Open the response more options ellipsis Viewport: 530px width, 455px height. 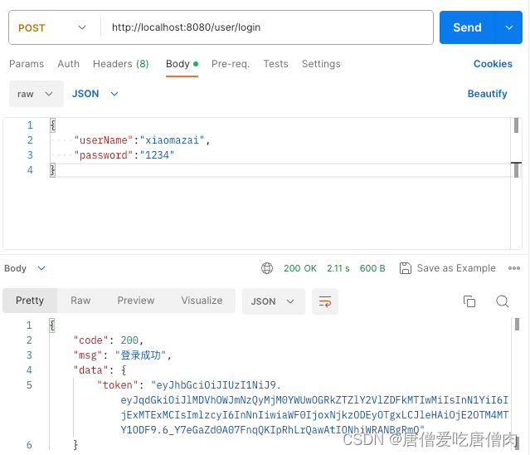[514, 268]
